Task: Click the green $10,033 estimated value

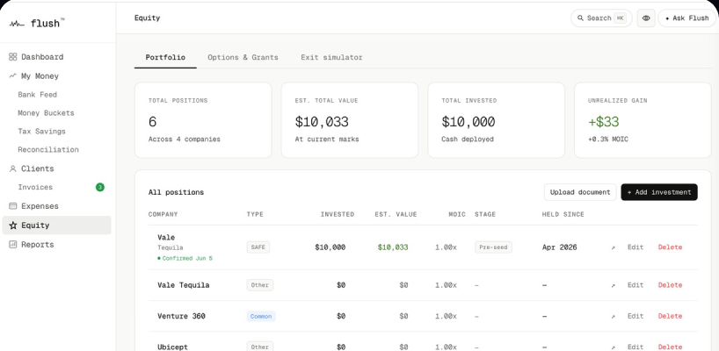Action: [x=393, y=247]
